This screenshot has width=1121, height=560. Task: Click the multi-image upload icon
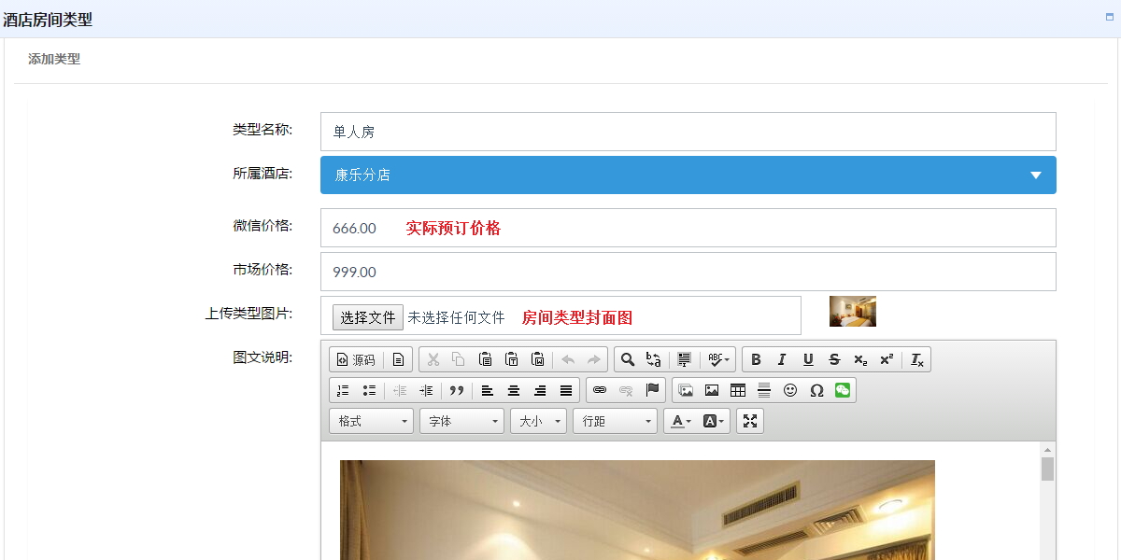tap(686, 390)
